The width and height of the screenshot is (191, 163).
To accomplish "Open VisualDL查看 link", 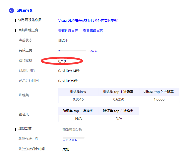I will click(88, 20).
